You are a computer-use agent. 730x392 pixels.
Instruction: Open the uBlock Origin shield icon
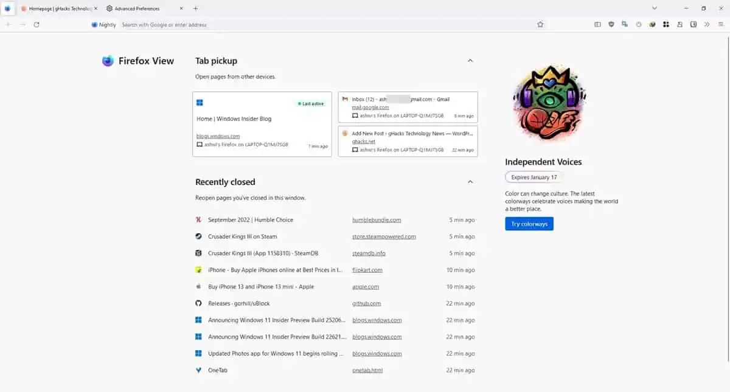(x=611, y=24)
